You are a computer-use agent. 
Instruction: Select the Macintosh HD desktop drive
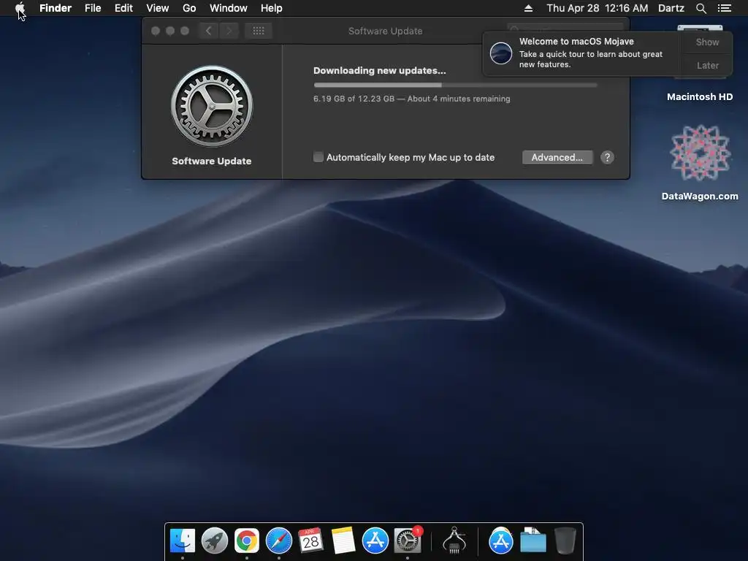point(700,97)
